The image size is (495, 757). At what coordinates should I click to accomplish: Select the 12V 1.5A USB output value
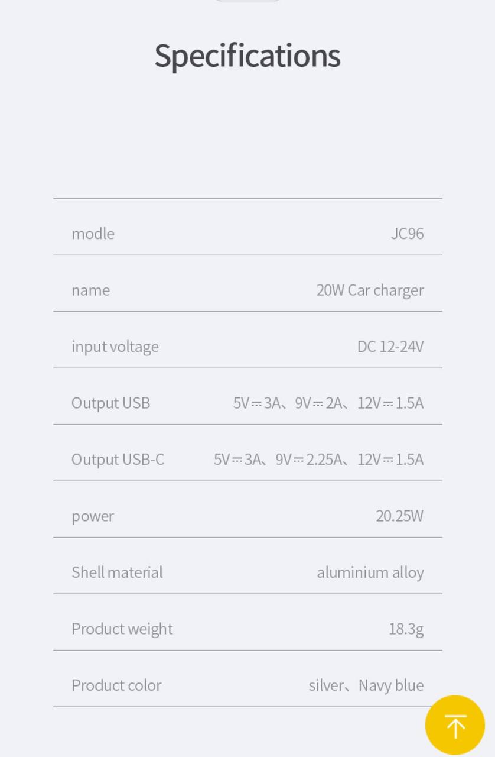[x=390, y=403]
